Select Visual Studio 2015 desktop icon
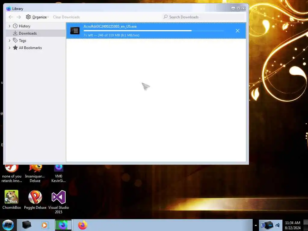 click(x=59, y=202)
